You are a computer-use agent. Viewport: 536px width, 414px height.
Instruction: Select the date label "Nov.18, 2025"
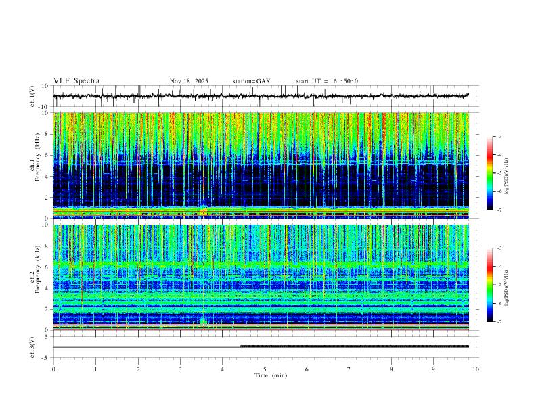click(x=189, y=81)
